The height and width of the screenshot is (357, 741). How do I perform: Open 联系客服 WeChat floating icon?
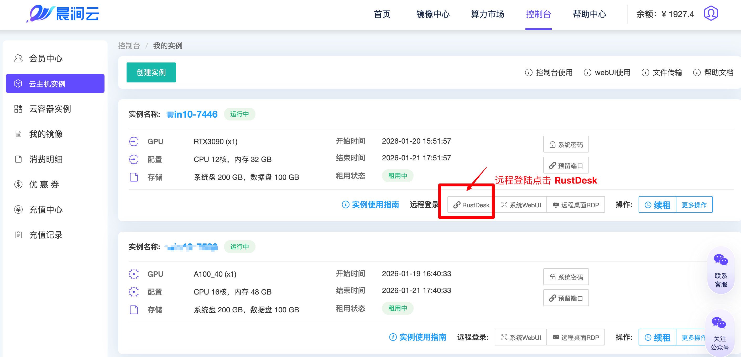(721, 270)
